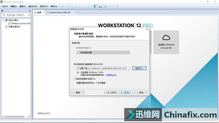Close the library panel with X
The image size is (219, 123).
click(x=30, y=11)
